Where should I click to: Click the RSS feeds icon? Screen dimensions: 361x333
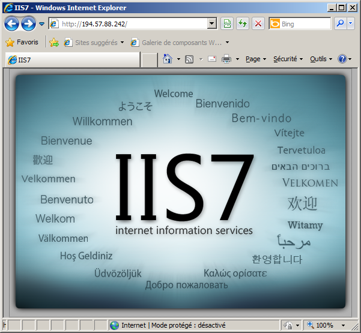point(189,59)
